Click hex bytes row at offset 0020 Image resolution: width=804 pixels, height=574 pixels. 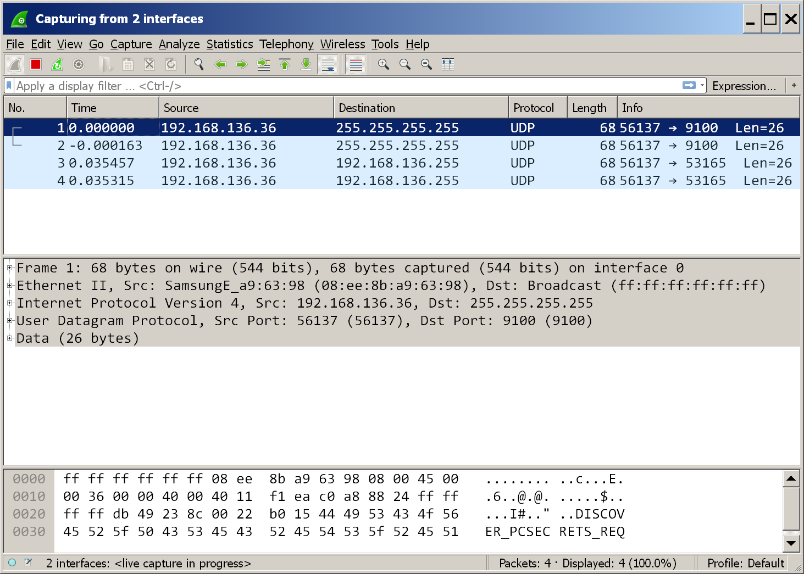coord(261,514)
